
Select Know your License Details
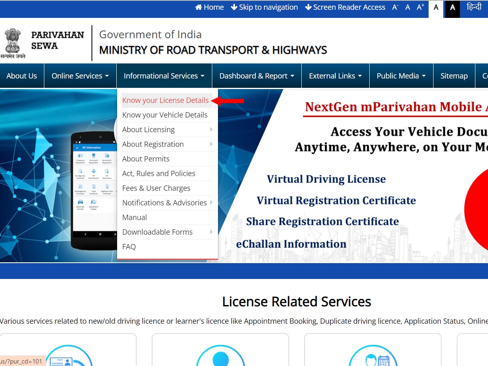[166, 100]
